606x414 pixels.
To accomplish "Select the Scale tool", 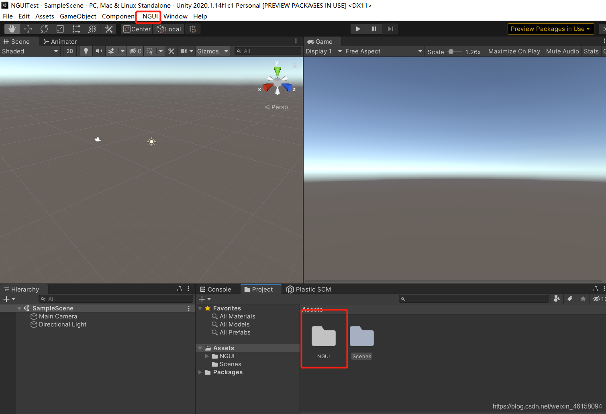I will tap(60, 29).
